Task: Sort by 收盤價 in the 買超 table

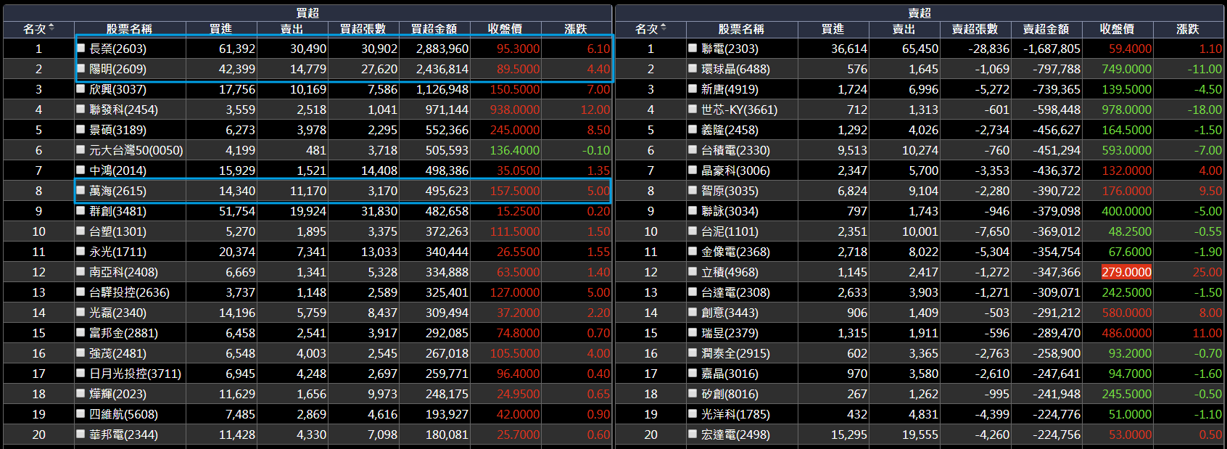Action: (505, 29)
